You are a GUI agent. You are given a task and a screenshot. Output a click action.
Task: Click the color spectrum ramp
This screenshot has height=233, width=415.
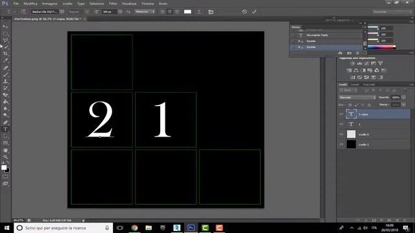pos(381,47)
